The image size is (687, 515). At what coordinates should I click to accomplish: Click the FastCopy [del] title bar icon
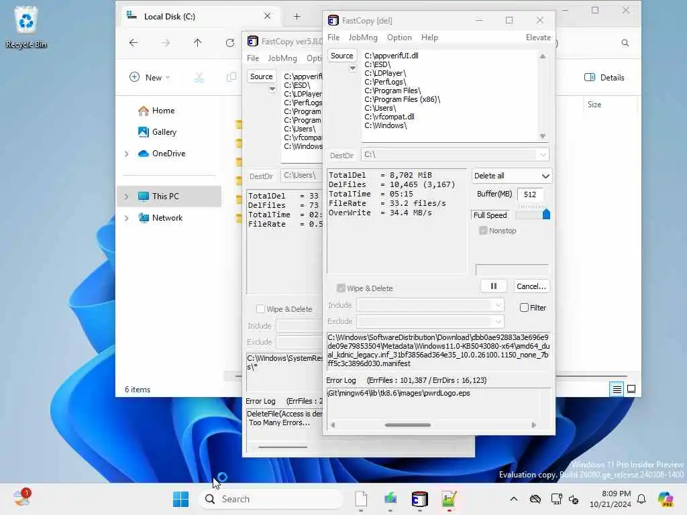click(x=333, y=20)
